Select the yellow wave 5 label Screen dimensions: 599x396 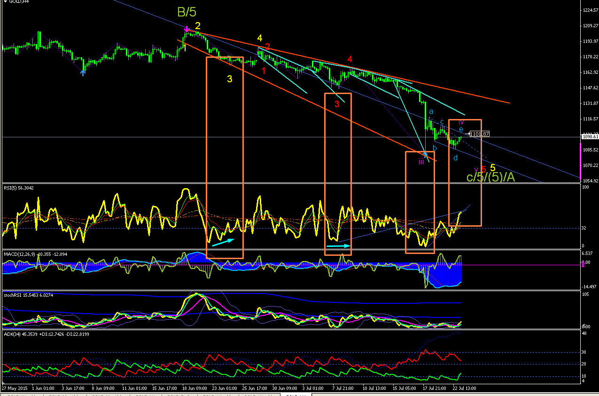[493, 167]
